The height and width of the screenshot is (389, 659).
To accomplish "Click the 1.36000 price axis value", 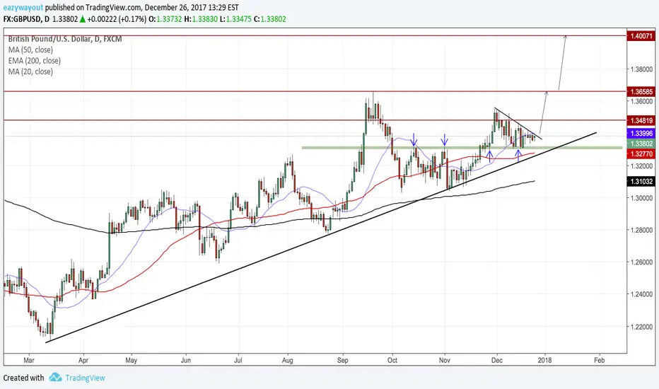I will (641, 101).
